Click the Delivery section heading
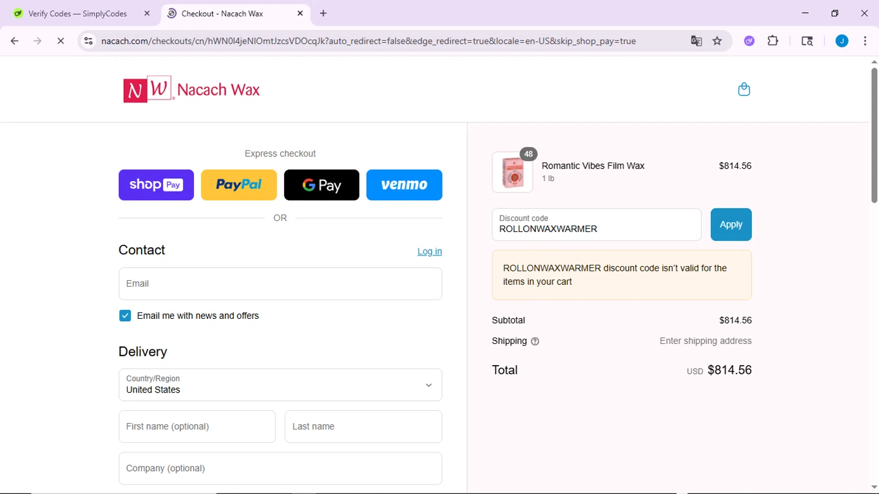The width and height of the screenshot is (879, 494). point(143,352)
